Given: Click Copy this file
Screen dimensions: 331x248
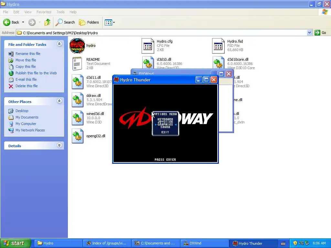Looking at the screenshot, I should [x=26, y=67].
